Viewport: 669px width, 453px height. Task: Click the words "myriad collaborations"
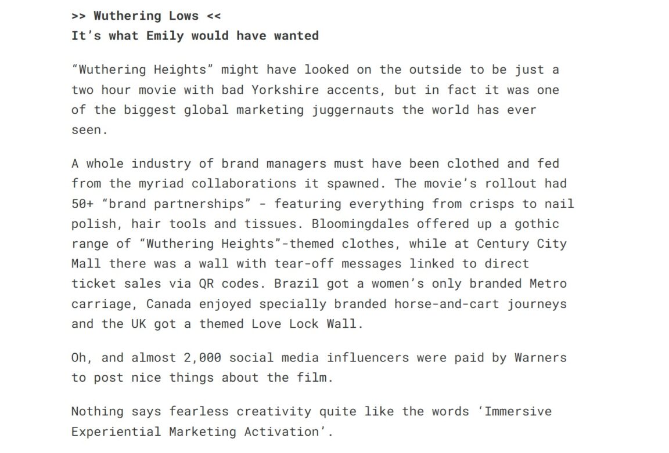(217, 184)
